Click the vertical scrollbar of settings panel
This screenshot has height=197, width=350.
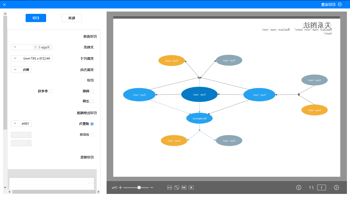pyautogui.click(x=5, y=73)
